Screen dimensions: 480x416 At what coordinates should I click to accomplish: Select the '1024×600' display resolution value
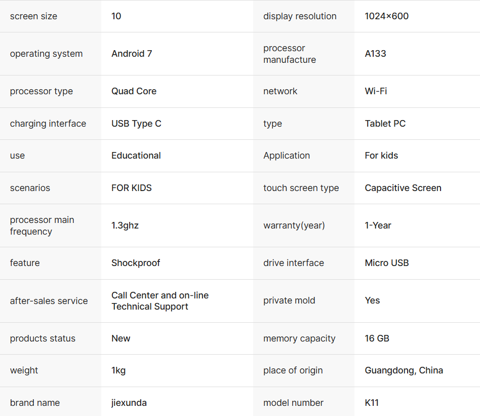click(x=386, y=16)
